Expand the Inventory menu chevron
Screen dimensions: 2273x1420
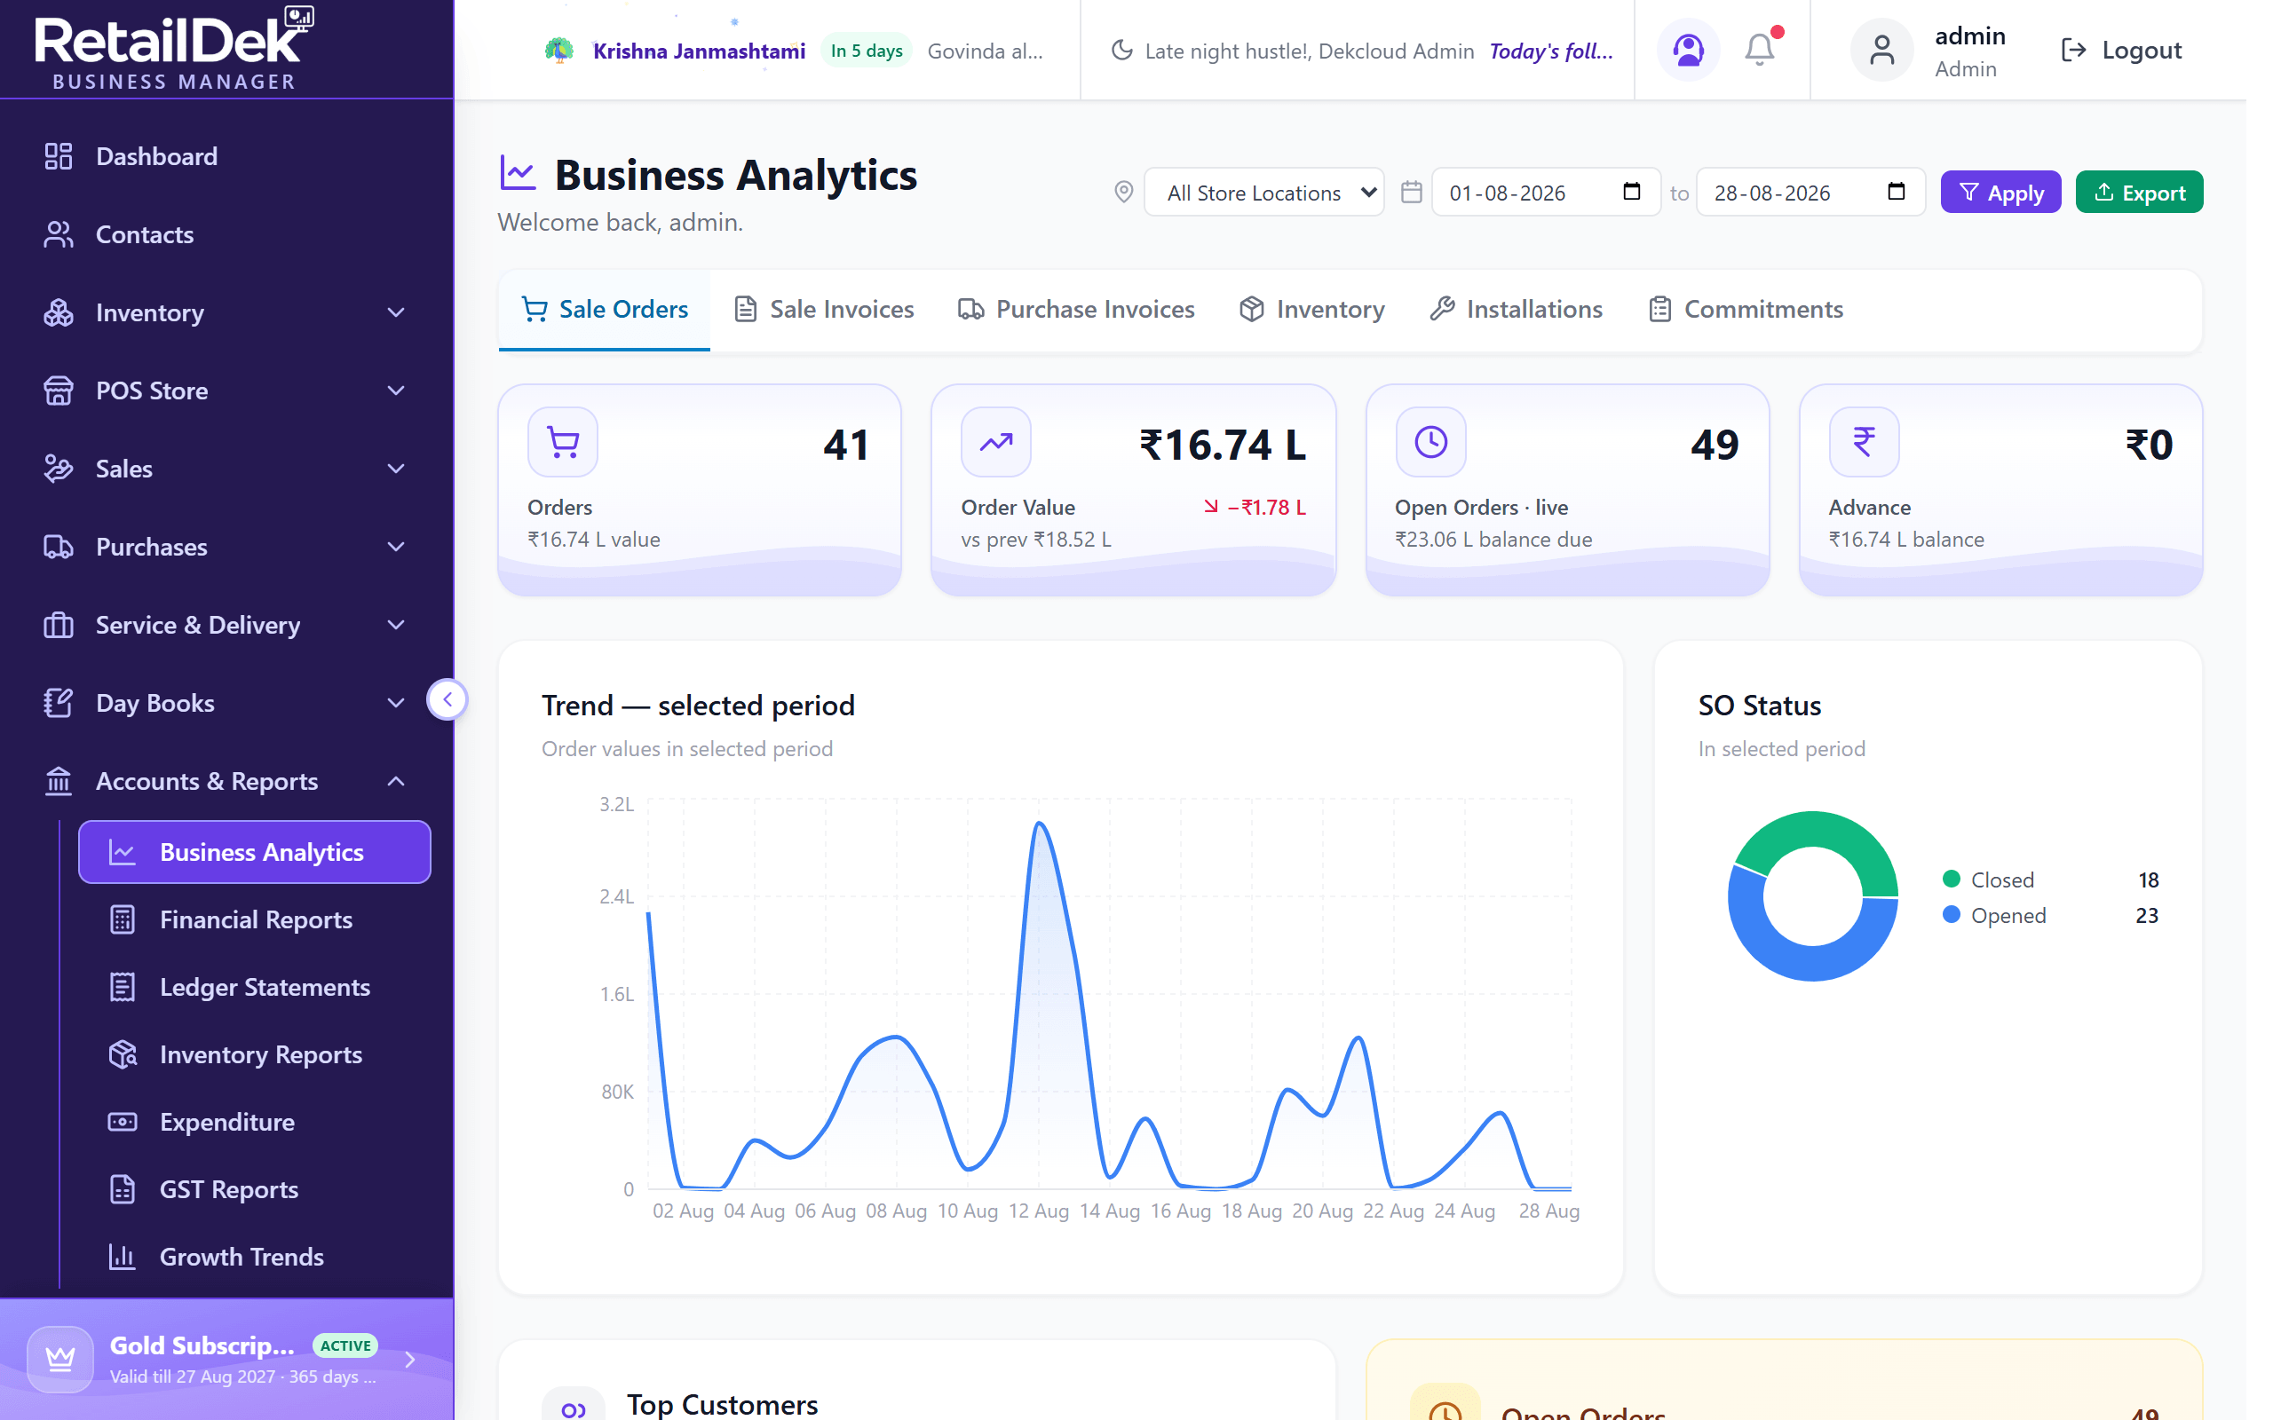[396, 312]
